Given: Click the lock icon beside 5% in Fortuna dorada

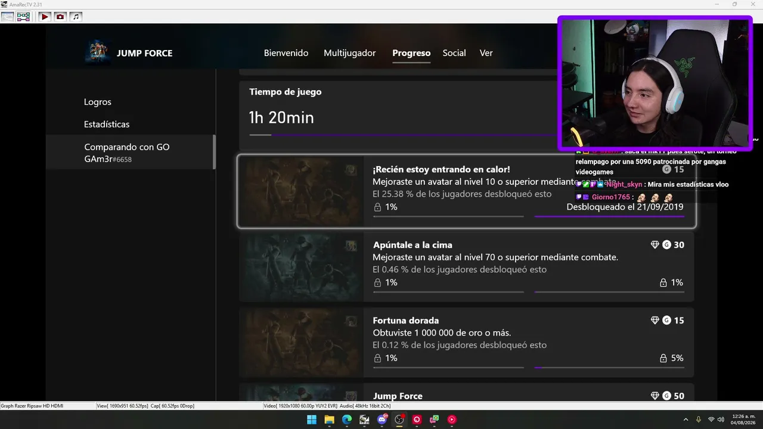Looking at the screenshot, I should tap(663, 358).
